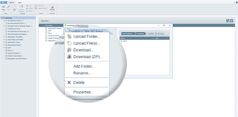The height and width of the screenshot is (117, 238).
Task: Click the Custom Procedure icon
Action: click(x=21, y=7)
